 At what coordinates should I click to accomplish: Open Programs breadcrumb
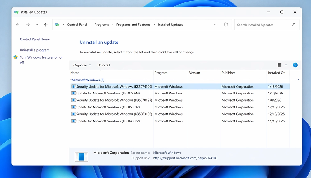(102, 25)
